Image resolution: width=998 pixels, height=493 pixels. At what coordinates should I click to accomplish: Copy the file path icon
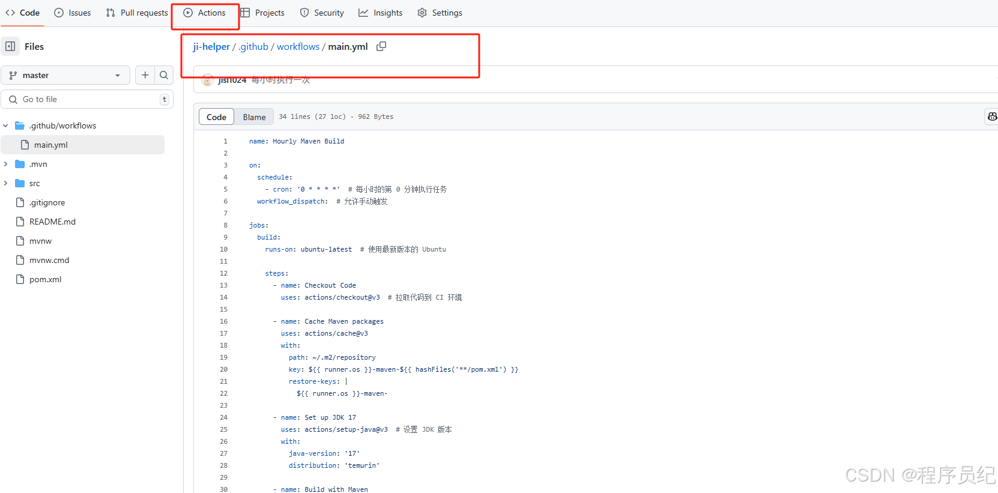381,46
